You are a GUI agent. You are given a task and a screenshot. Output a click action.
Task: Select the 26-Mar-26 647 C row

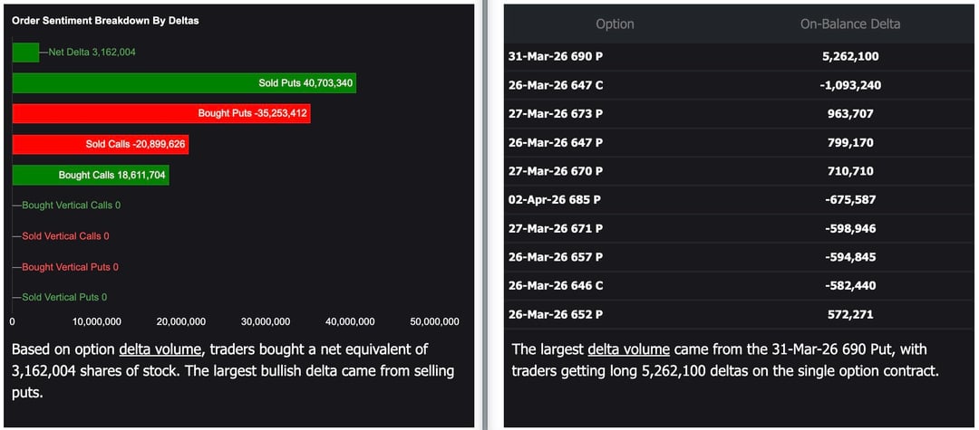click(739, 85)
